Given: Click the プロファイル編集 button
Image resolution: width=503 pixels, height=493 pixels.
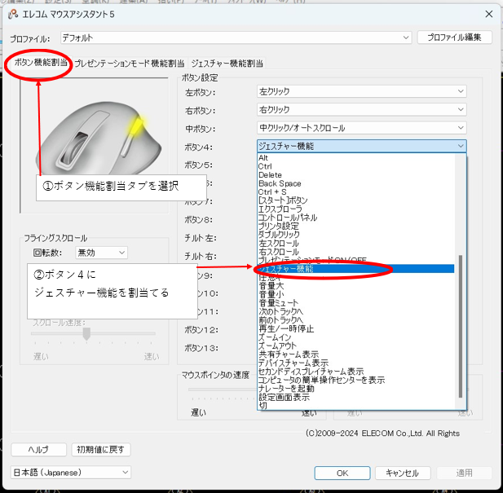Looking at the screenshot, I should 454,37.
